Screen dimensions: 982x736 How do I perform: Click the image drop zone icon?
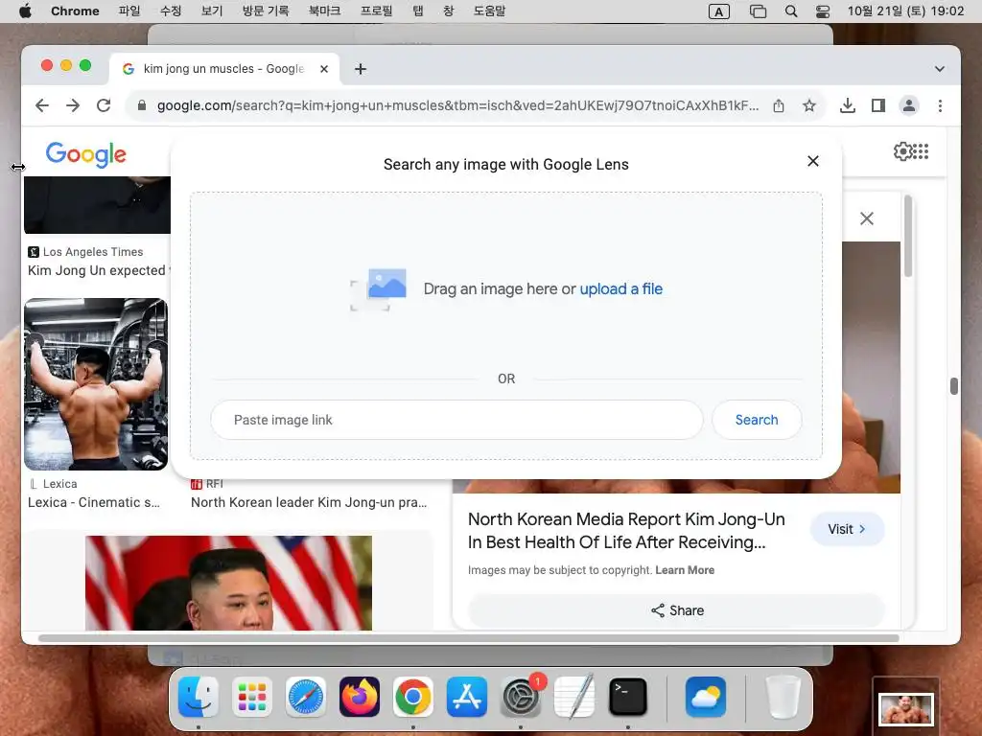[x=378, y=289]
